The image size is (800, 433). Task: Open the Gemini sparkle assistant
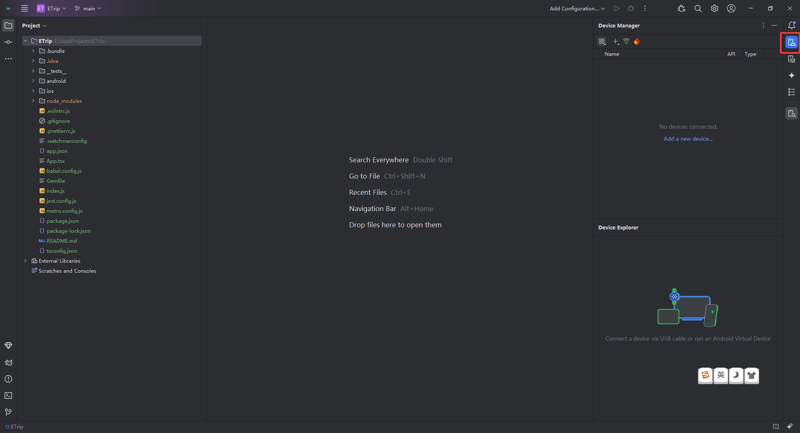pos(792,75)
